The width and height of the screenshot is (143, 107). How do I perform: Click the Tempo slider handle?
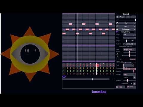126,41
